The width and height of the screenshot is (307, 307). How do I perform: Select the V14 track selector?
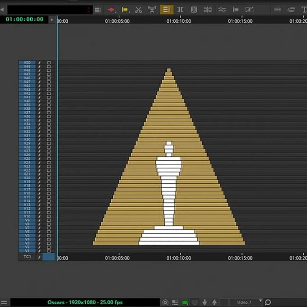[x=27, y=201]
